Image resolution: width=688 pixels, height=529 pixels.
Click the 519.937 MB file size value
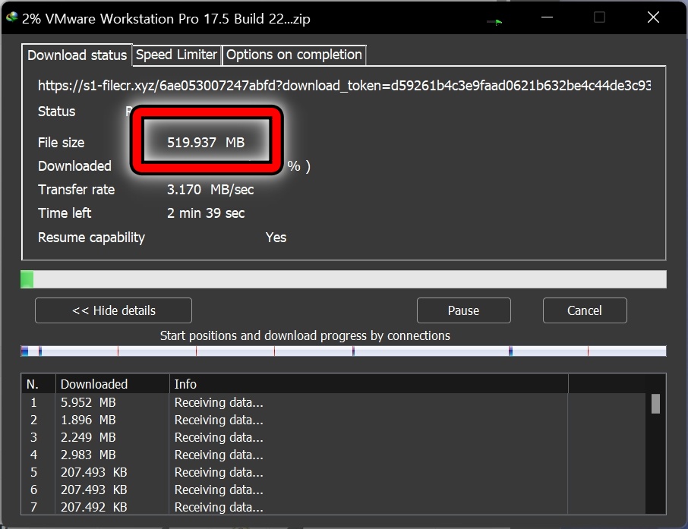[206, 142]
